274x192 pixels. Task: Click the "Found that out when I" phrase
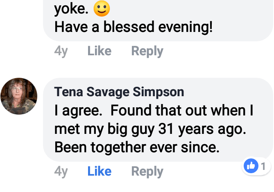[x=182, y=111]
